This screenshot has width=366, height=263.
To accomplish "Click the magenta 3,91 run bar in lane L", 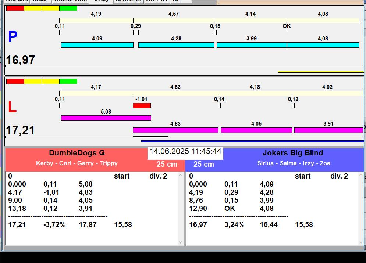I will [x=328, y=130].
